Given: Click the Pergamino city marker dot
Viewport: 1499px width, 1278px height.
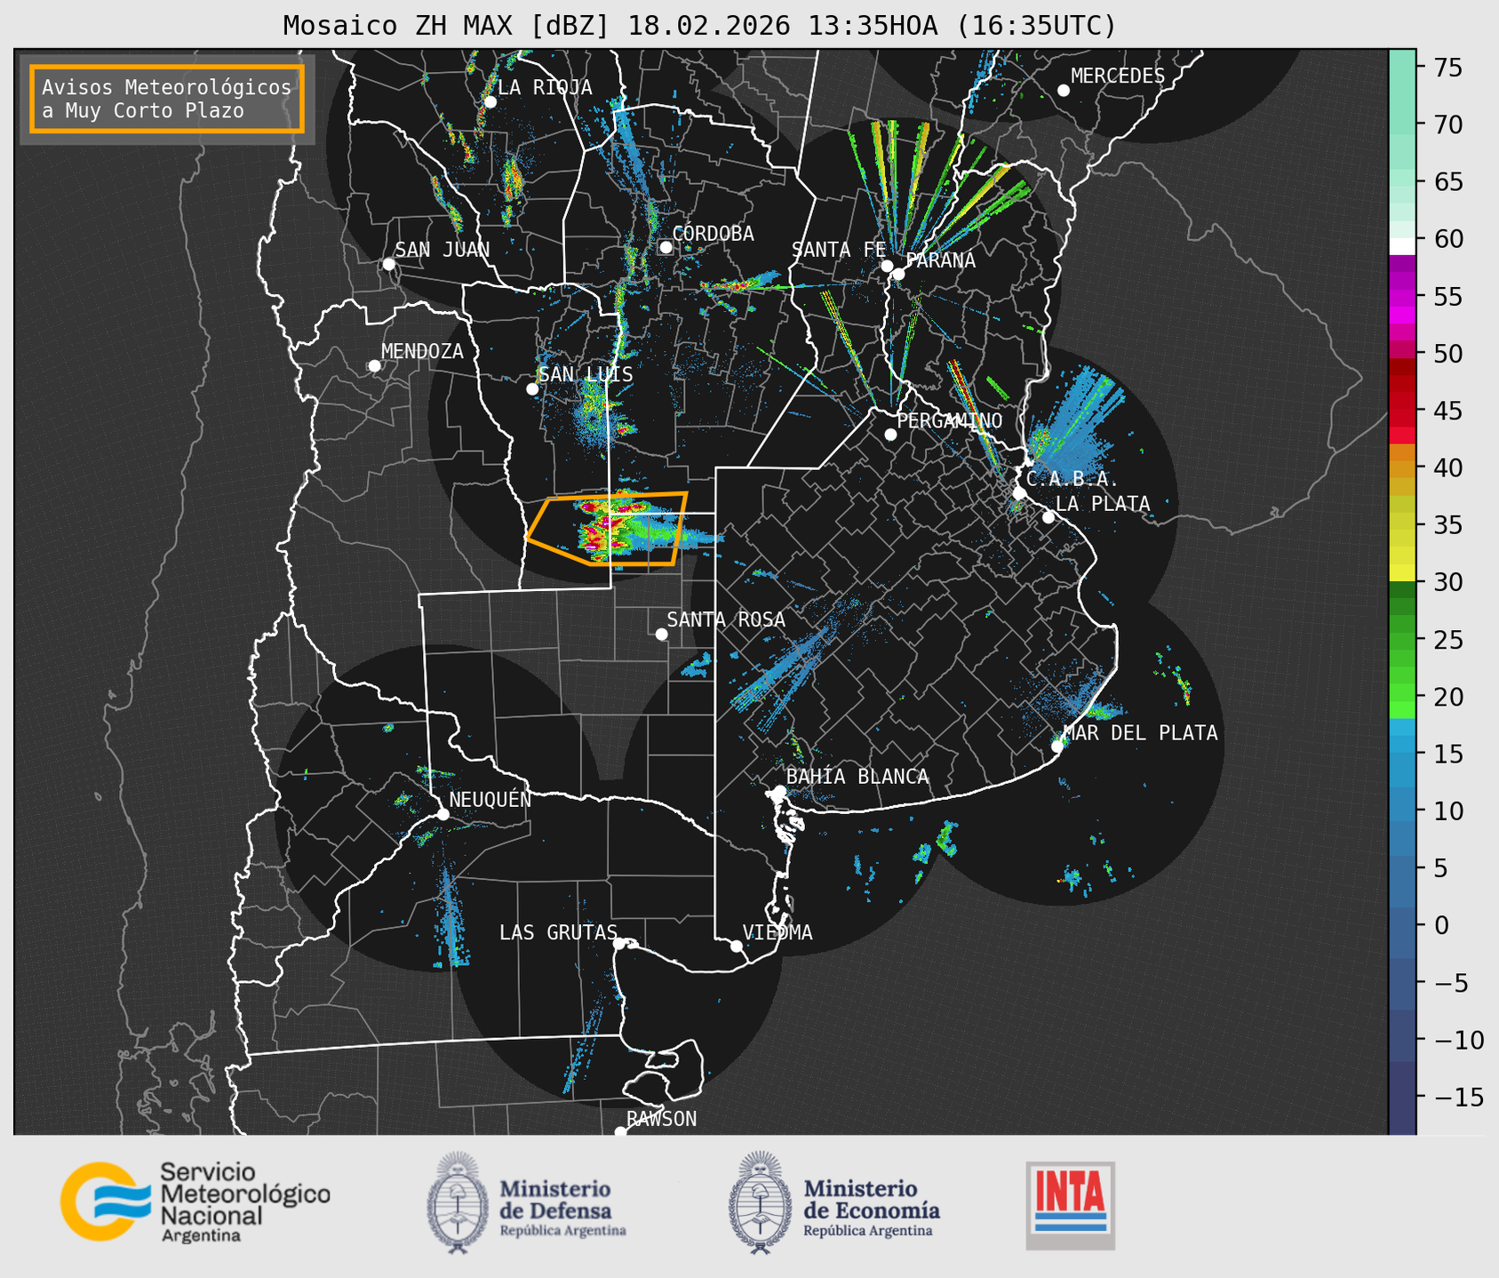Looking at the screenshot, I should point(890,435).
